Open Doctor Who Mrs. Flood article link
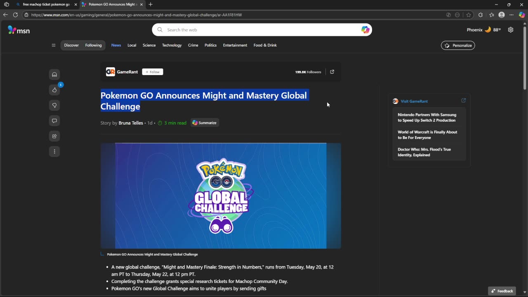Screen dimensions: 528x297 pyautogui.click(x=424, y=152)
